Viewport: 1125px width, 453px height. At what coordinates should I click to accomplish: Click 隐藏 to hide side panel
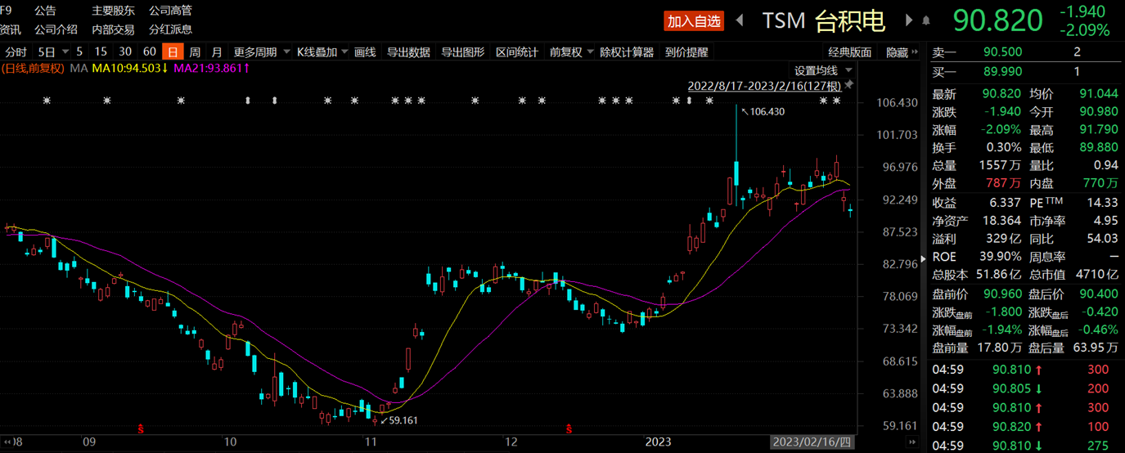tap(897, 52)
